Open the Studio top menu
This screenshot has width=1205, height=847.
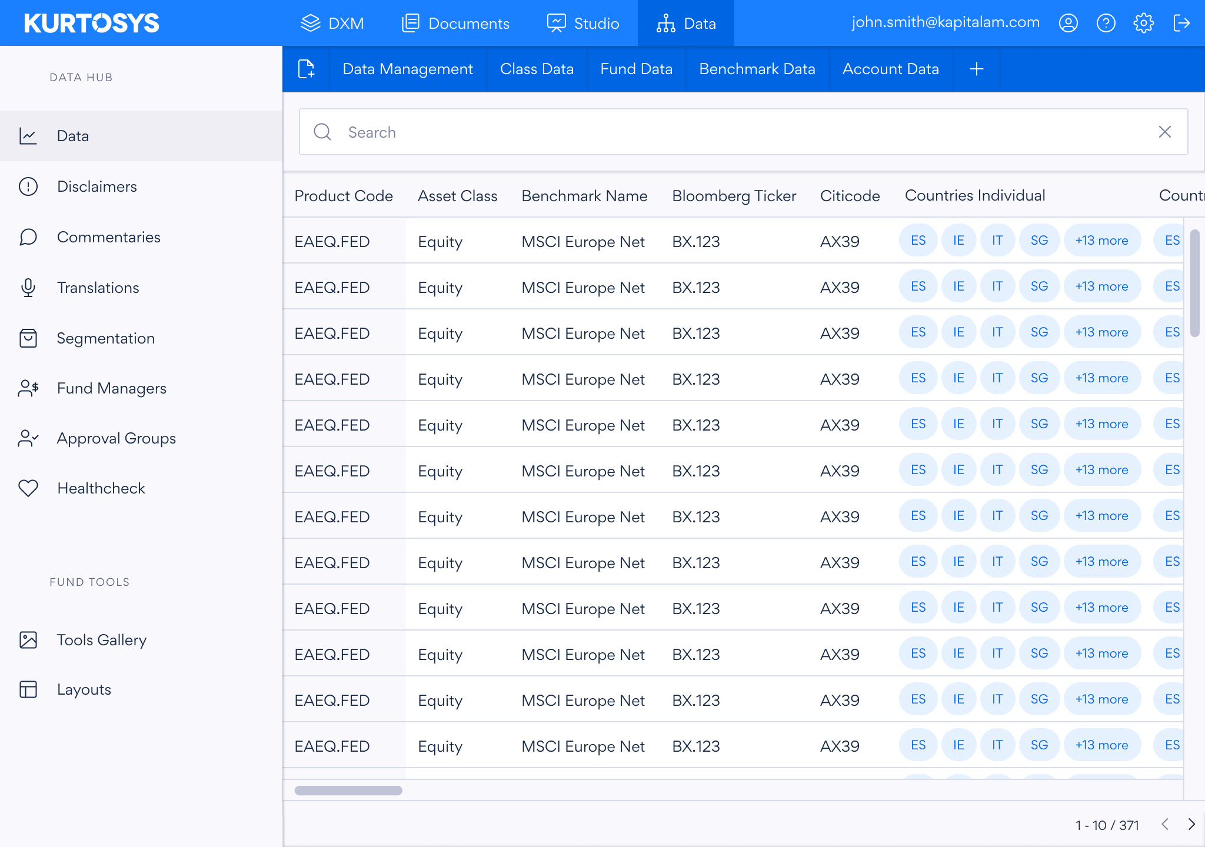click(583, 23)
